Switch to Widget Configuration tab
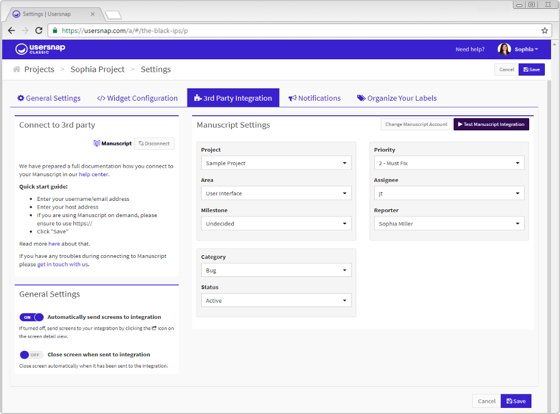The image size is (560, 414). tap(137, 98)
